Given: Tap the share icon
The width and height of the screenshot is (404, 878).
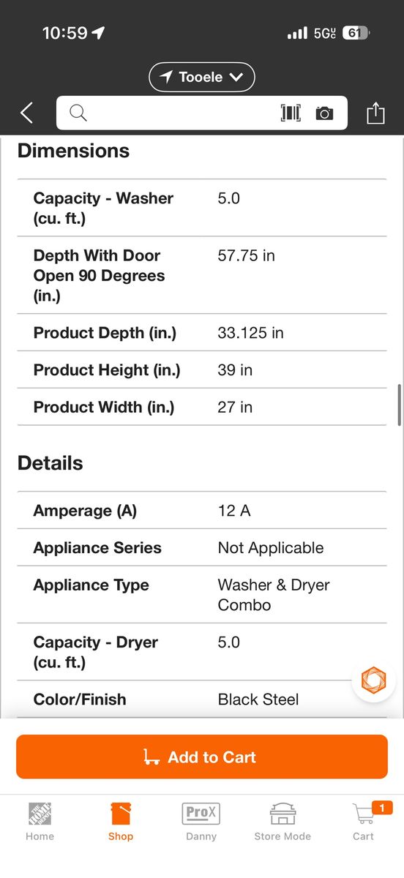Looking at the screenshot, I should pyautogui.click(x=375, y=113).
